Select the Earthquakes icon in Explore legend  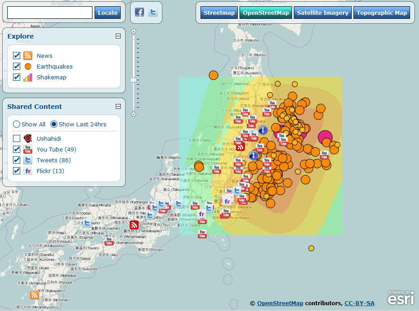(x=28, y=65)
